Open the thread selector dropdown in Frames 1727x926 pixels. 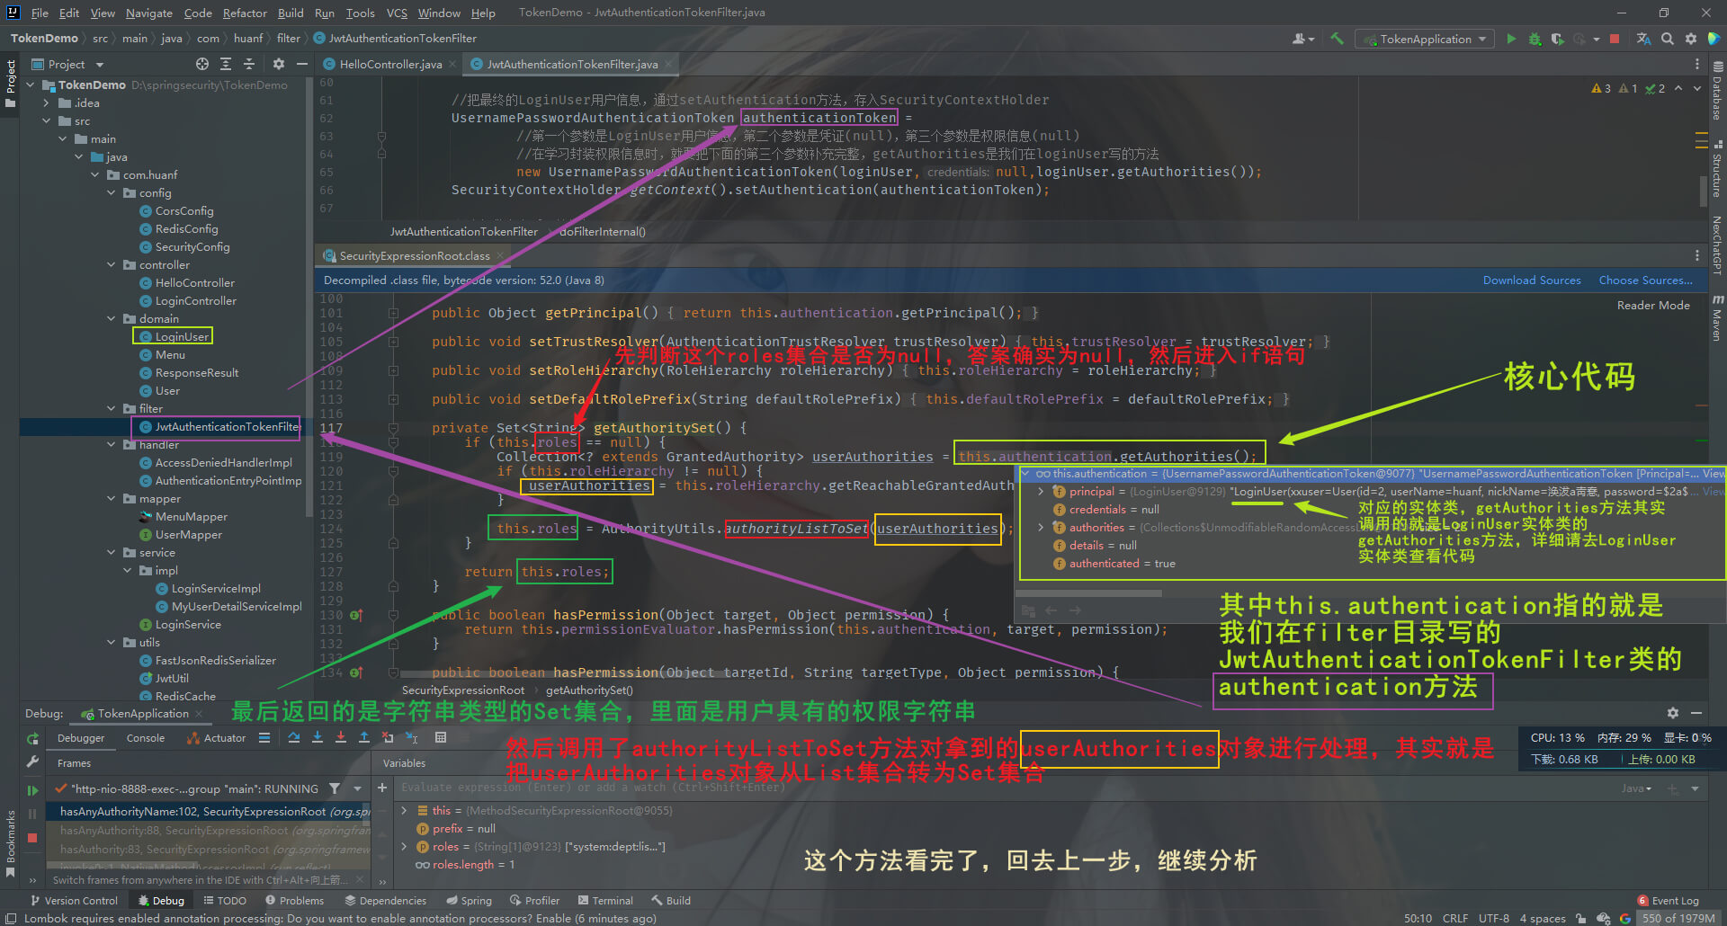[358, 788]
